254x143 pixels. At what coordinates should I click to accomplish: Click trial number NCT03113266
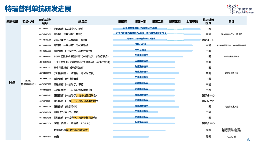(x=45, y=40)
